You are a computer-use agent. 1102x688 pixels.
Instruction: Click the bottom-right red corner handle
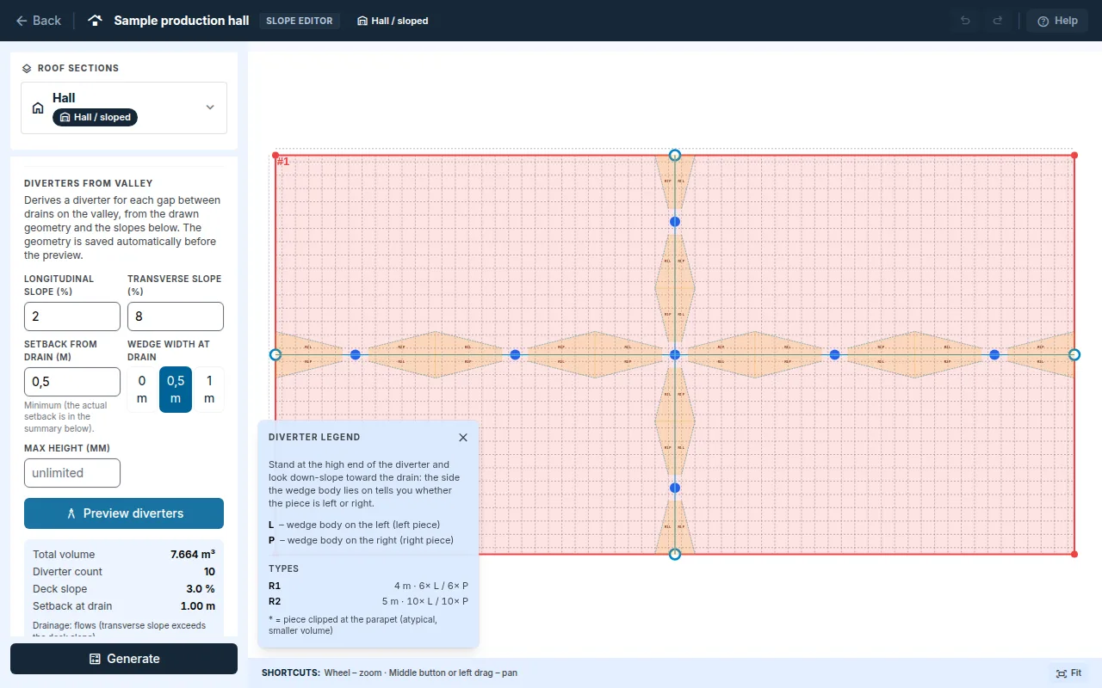click(x=1074, y=554)
